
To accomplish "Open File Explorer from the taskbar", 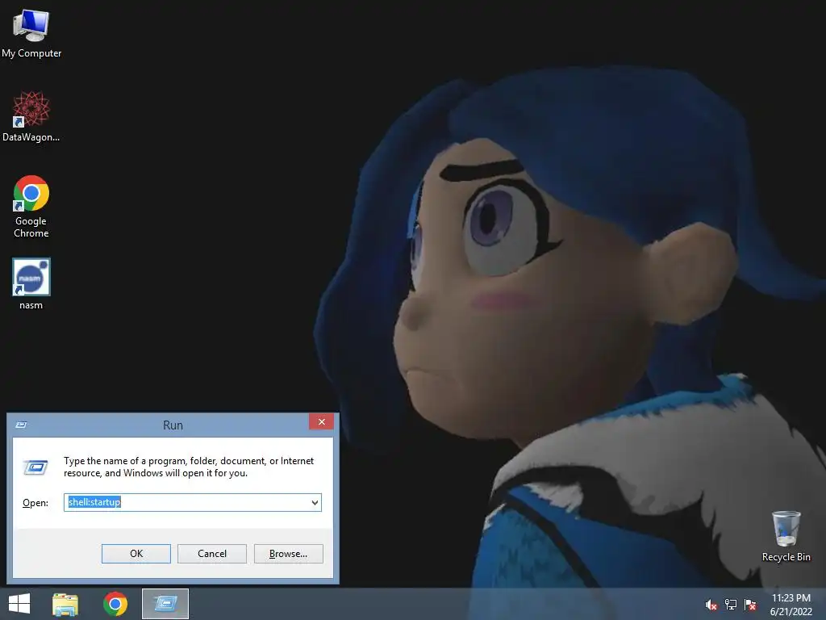I will 65,604.
